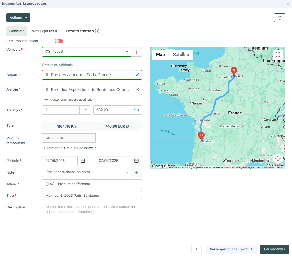Open map Terms link

coord(280,167)
